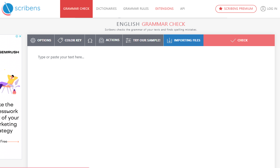280x168 pixels.
Task: Click the Color Key tag icon
Action: point(60,40)
